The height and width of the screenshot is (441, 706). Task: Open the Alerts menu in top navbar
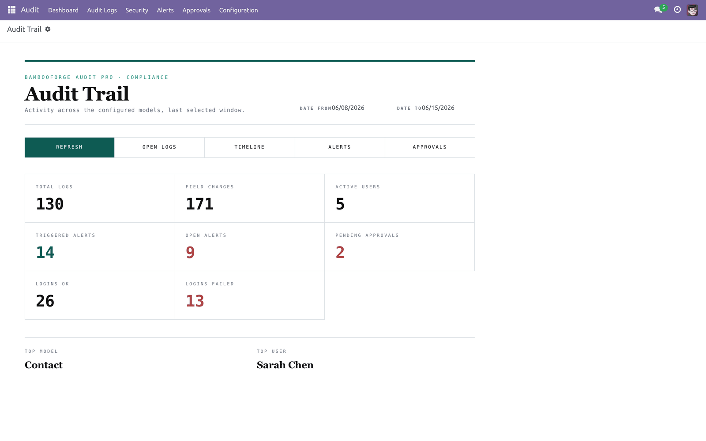pos(165,10)
